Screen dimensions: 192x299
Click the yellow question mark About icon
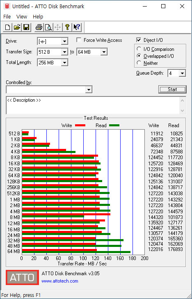pos(67,27)
